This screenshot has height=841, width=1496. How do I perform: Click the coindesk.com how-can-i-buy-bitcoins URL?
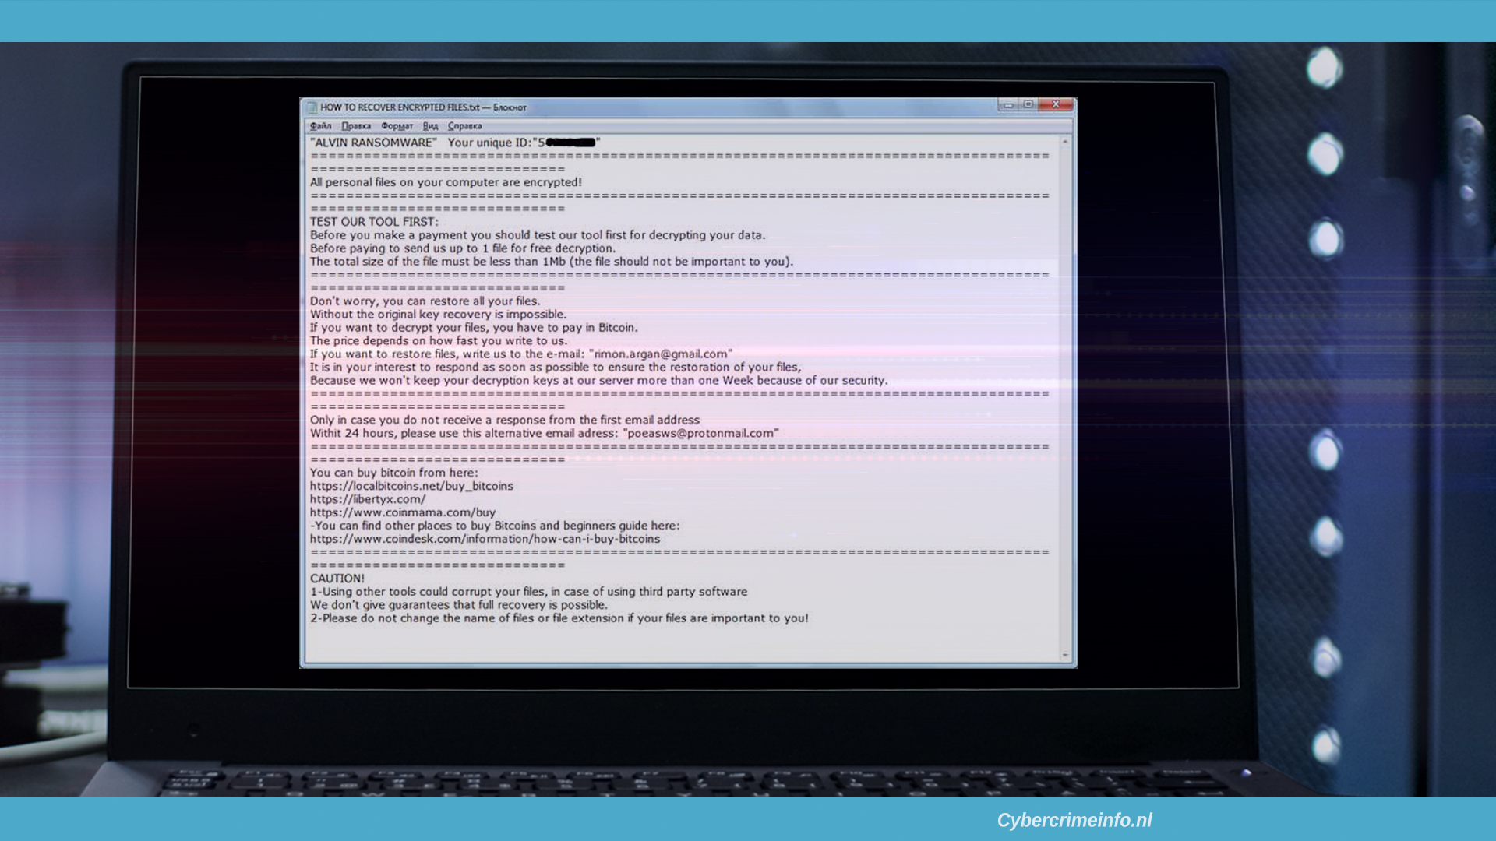click(x=485, y=539)
